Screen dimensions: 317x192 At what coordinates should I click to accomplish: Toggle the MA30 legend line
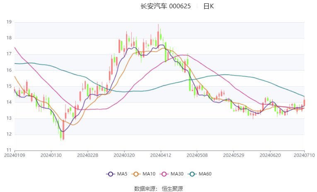[x=172, y=174]
